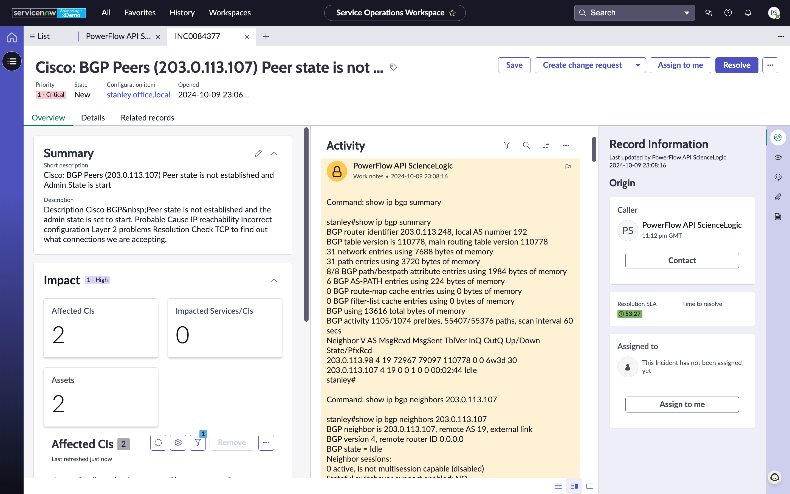Select the single column layout icon

[x=558, y=486]
